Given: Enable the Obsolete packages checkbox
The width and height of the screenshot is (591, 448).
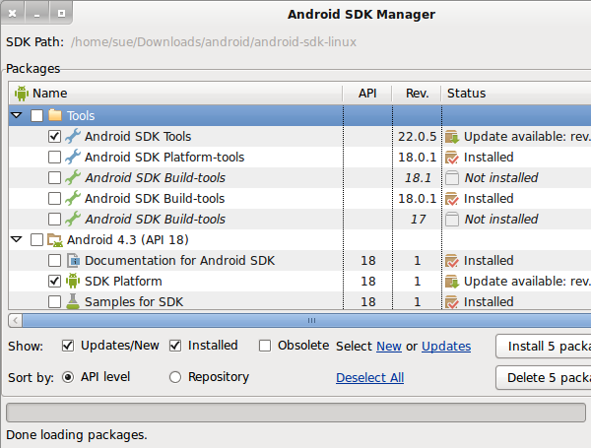Looking at the screenshot, I should [x=265, y=346].
